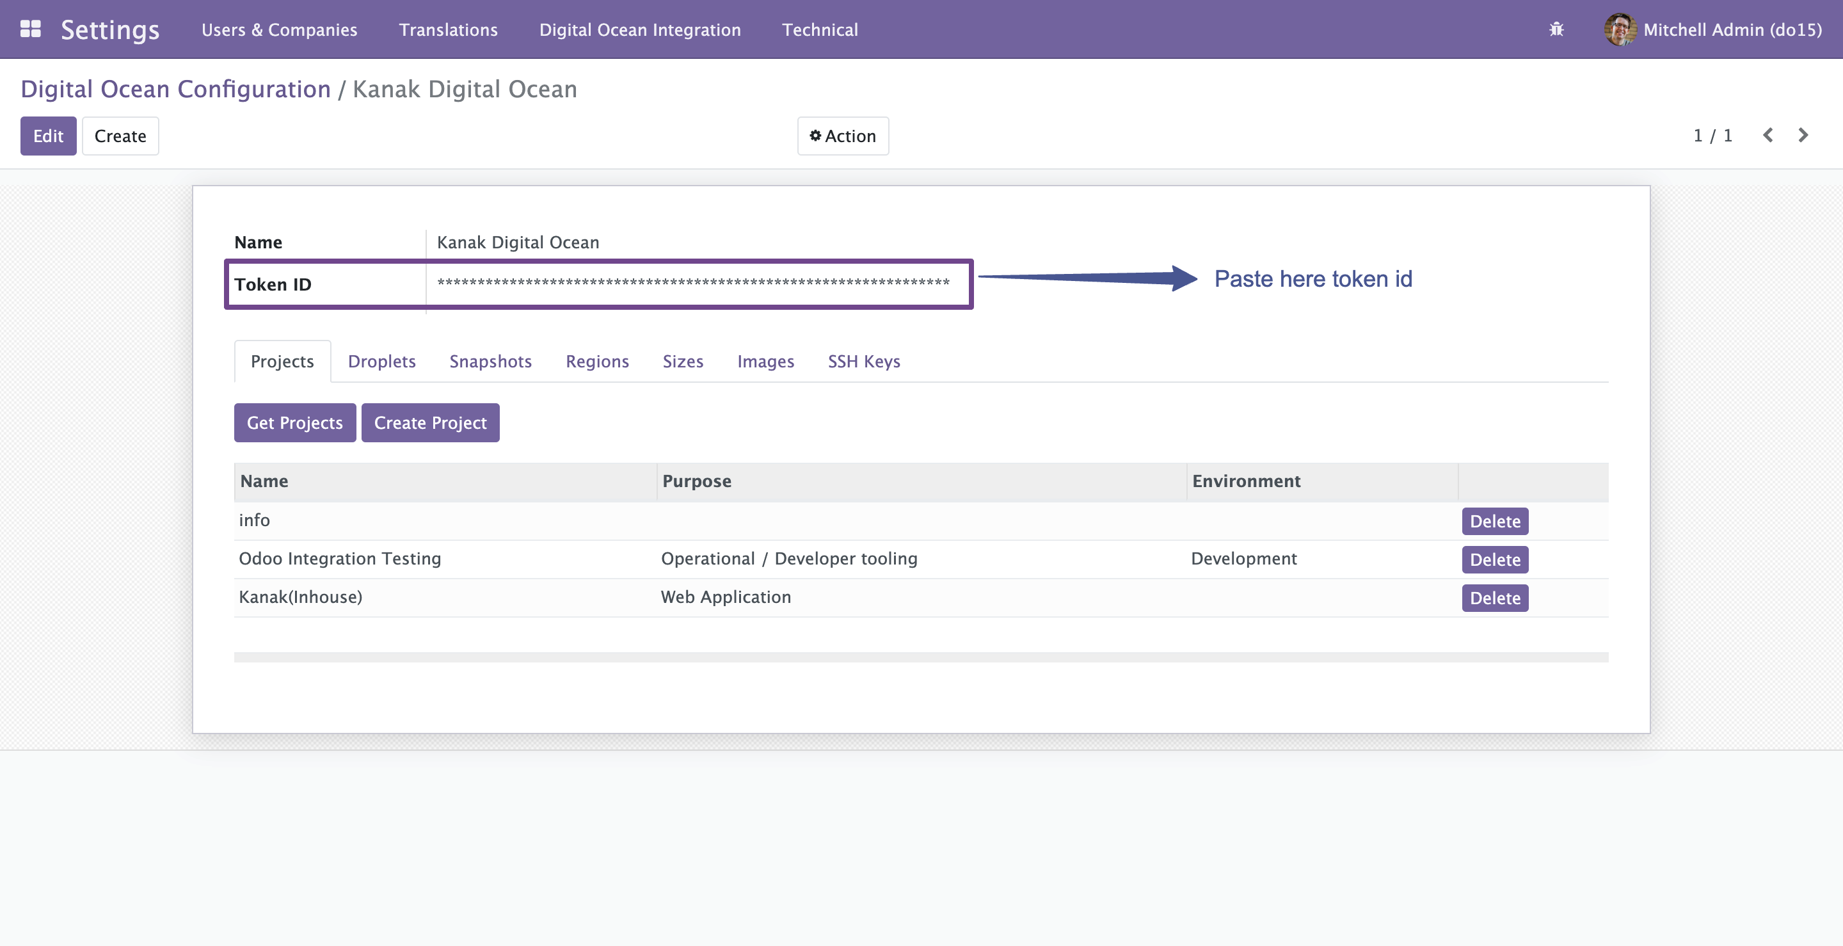
Task: Open the apps grid menu icon
Action: coord(30,29)
